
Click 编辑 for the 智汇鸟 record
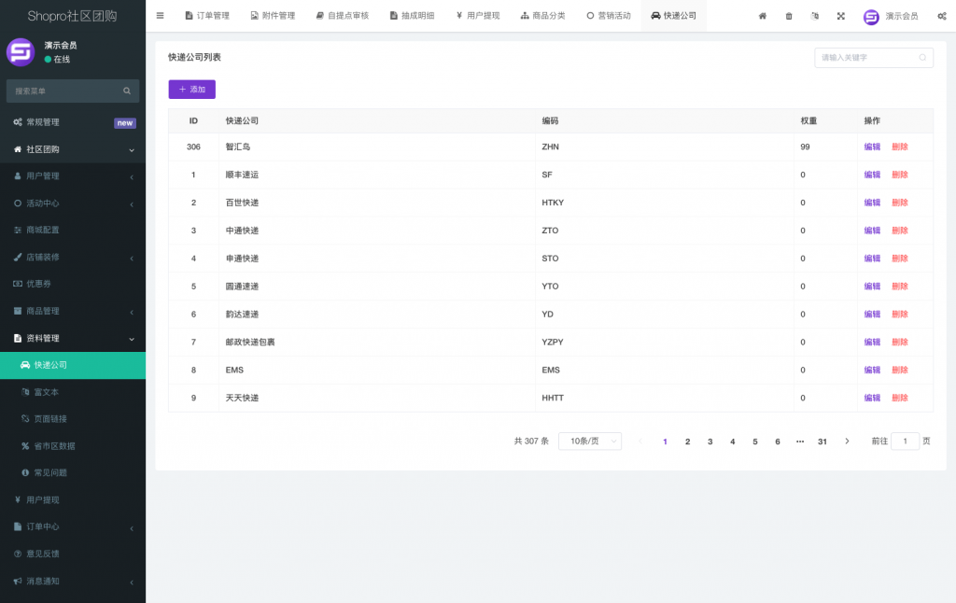point(871,147)
